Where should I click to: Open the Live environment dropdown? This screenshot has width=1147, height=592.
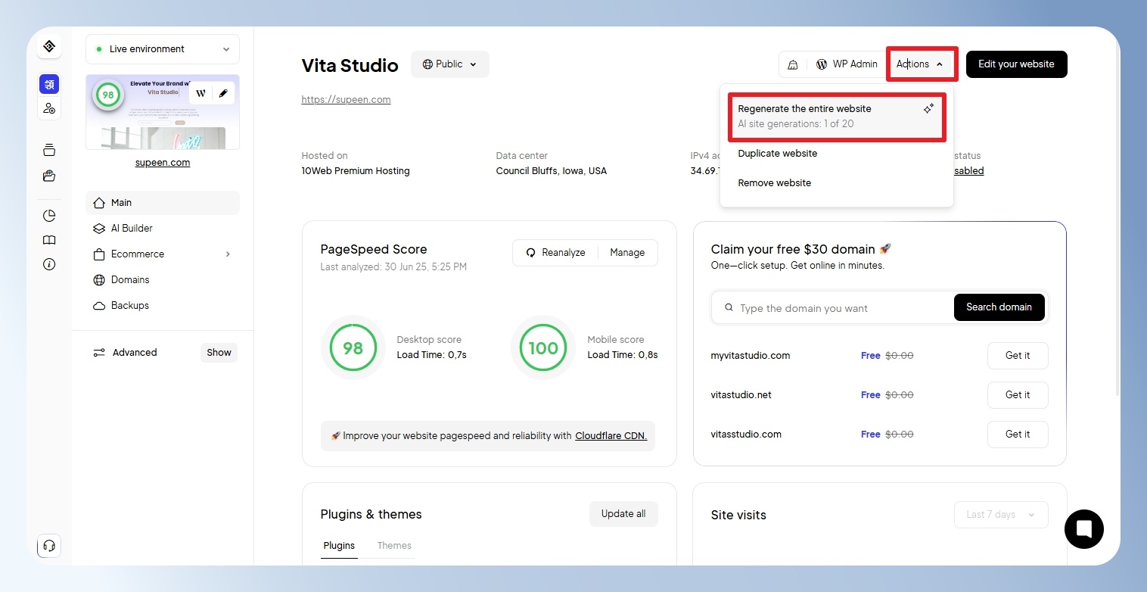click(163, 49)
